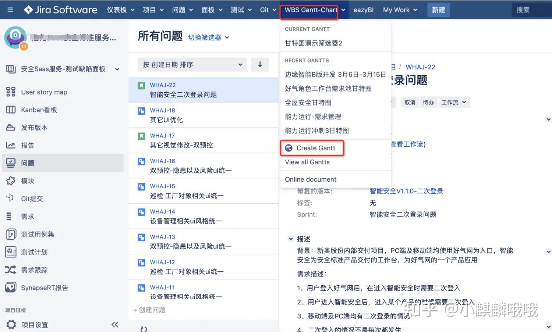
Task: Click the 项目设置 gear icon
Action: [11, 325]
